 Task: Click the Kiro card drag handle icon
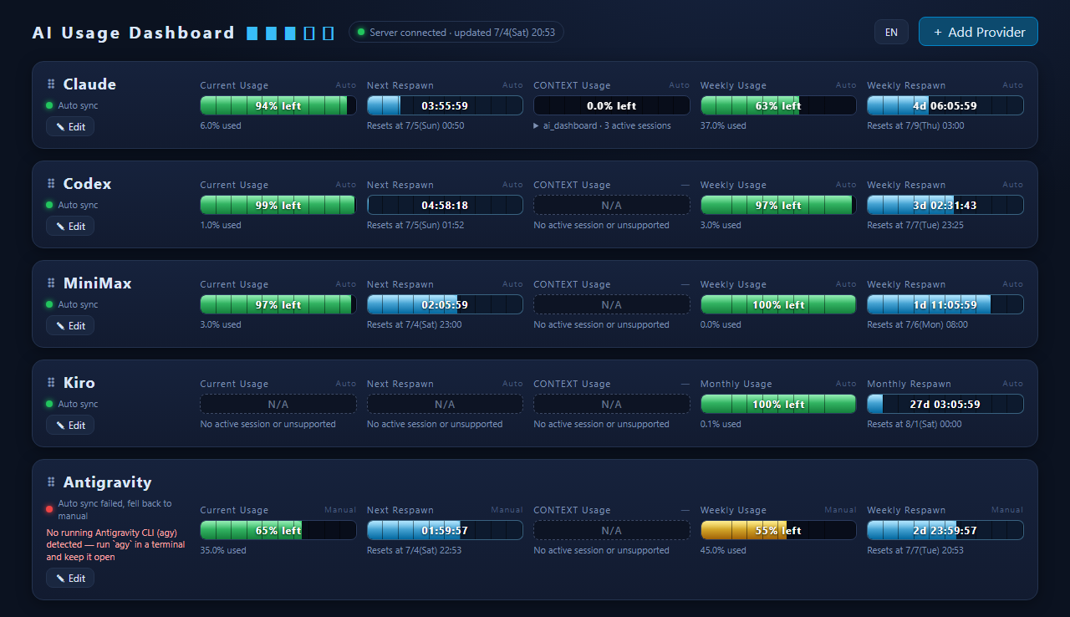pos(51,382)
